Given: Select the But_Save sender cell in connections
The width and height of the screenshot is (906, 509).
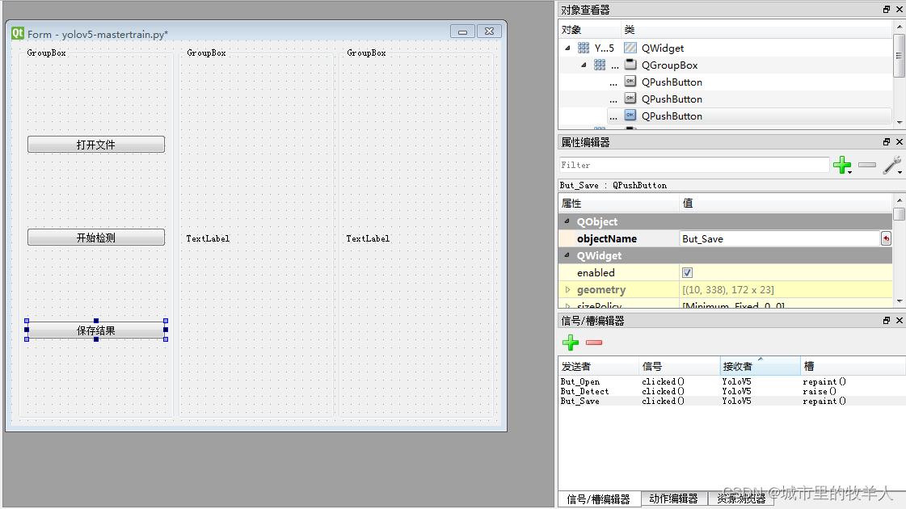Looking at the screenshot, I should pos(579,401).
